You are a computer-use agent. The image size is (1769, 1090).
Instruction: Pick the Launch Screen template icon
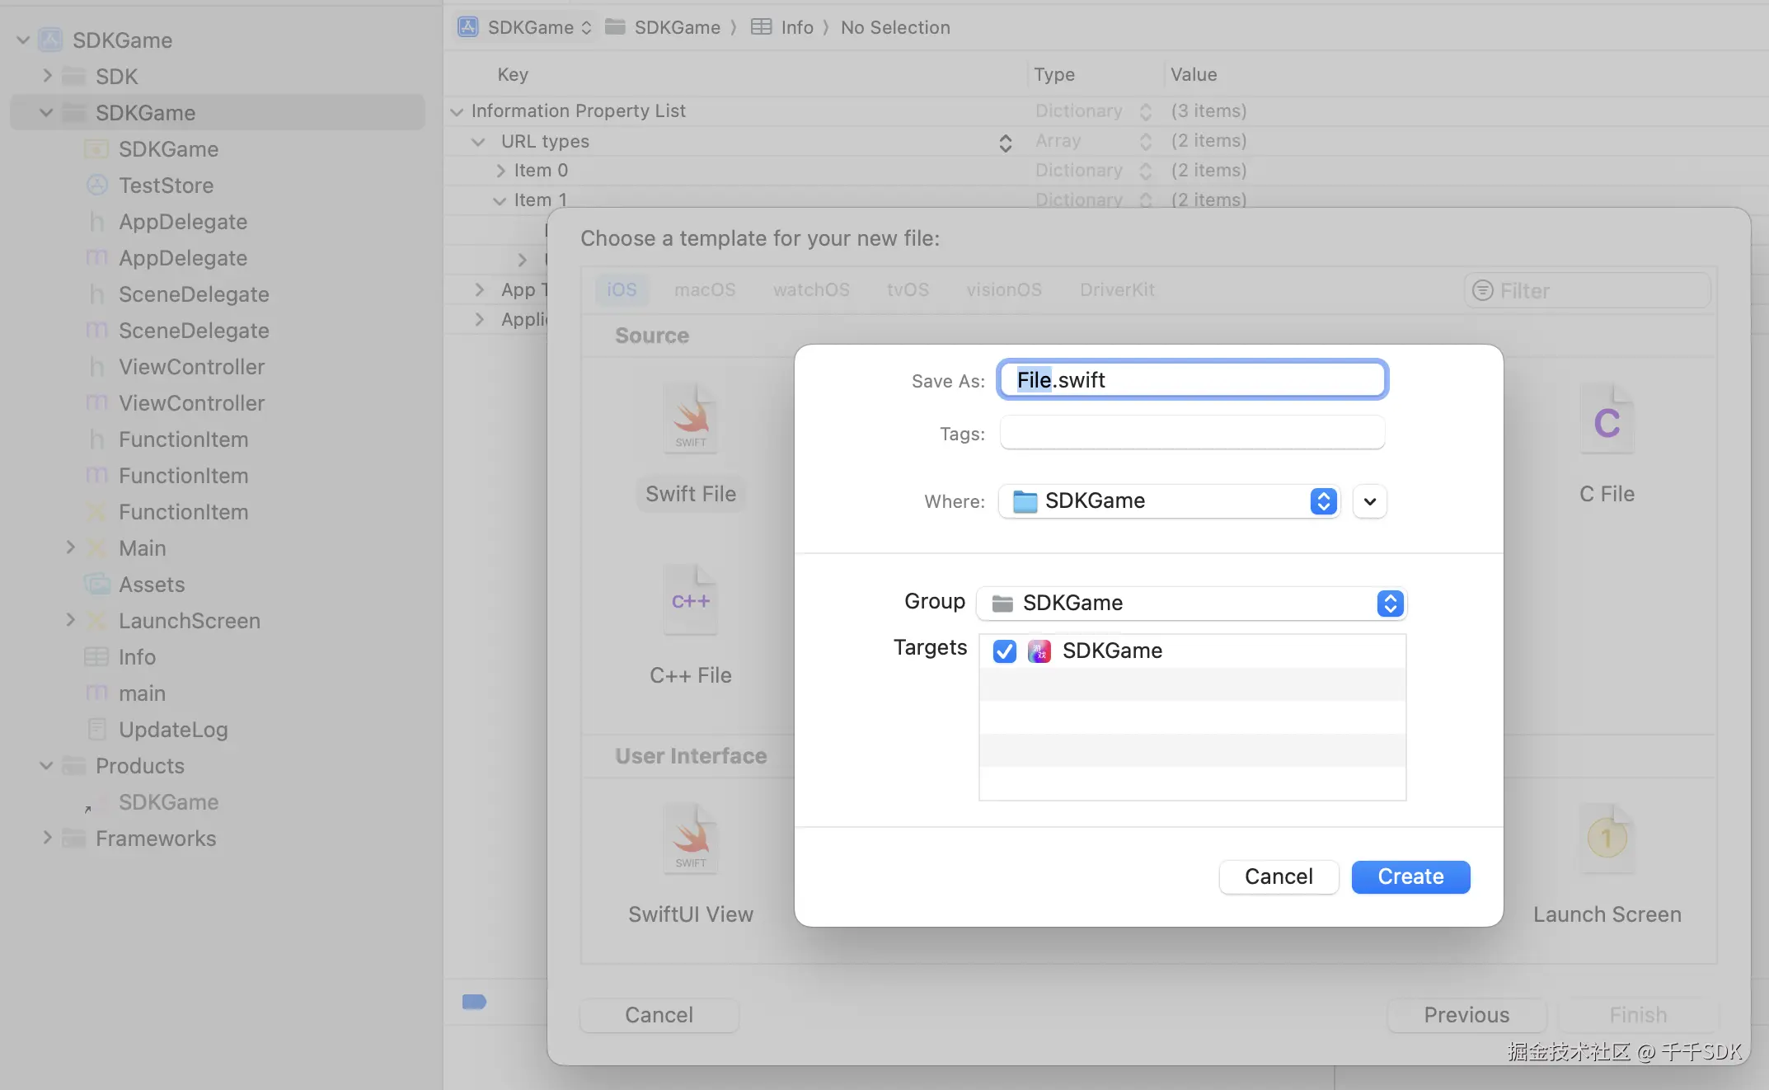tap(1607, 839)
